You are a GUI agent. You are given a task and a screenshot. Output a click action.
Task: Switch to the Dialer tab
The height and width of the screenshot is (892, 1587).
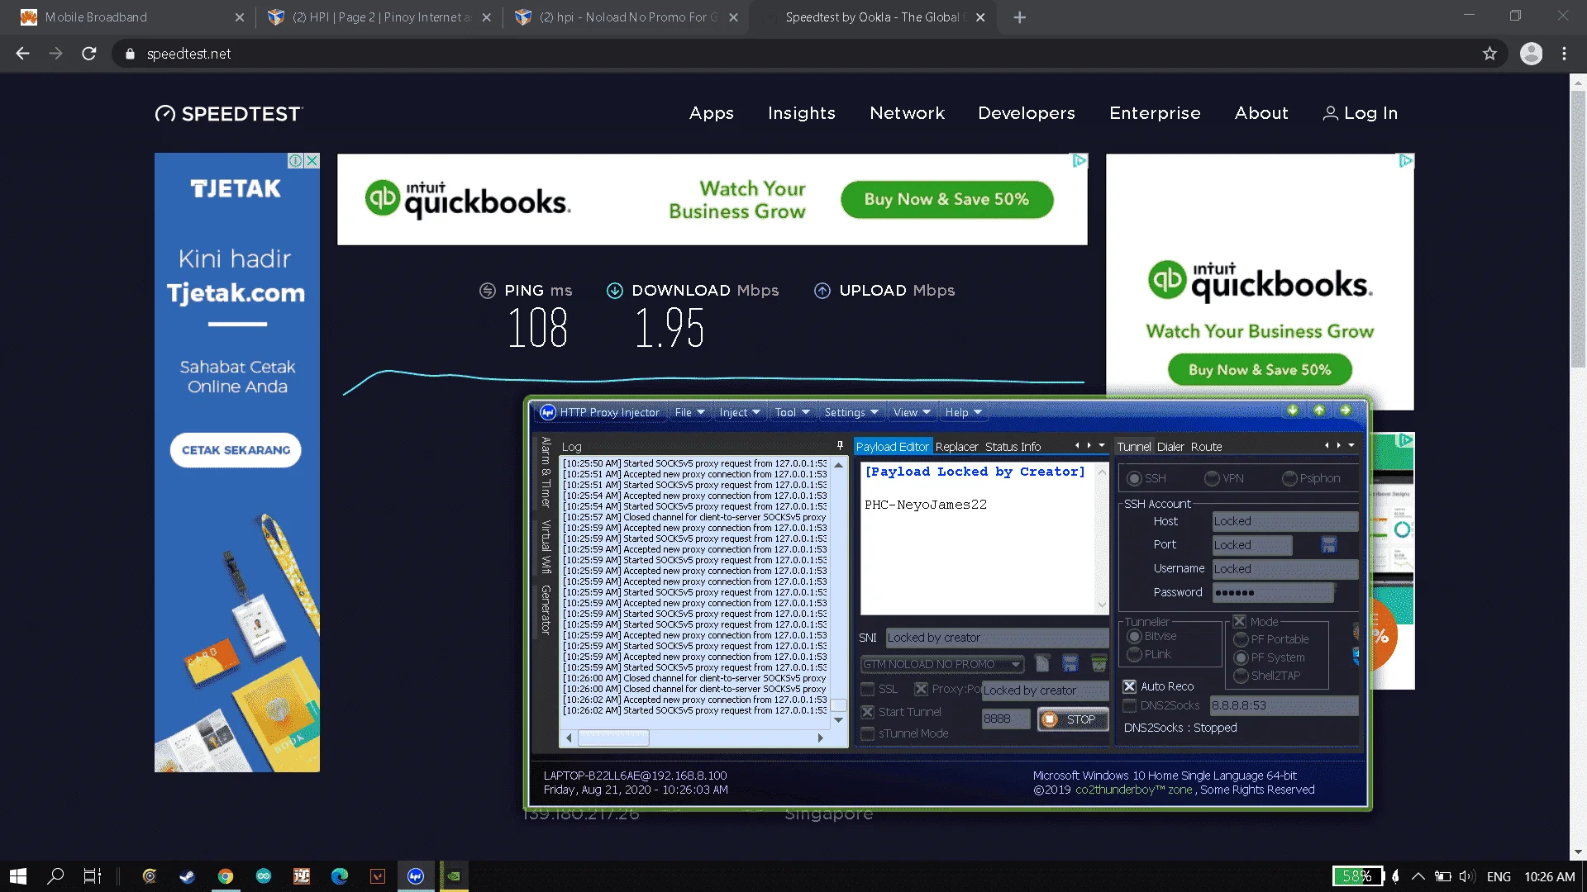(1170, 447)
